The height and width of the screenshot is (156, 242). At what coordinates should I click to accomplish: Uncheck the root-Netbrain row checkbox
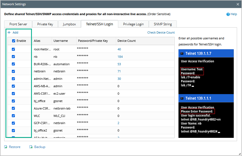[x=13, y=49]
